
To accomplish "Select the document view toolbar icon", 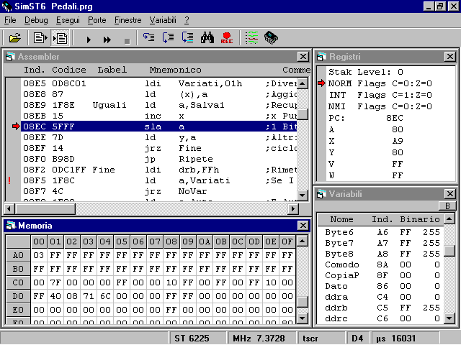I will coord(40,38).
